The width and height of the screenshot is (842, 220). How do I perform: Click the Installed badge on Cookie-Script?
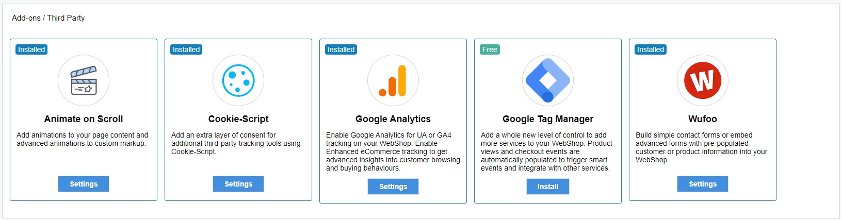coord(186,49)
